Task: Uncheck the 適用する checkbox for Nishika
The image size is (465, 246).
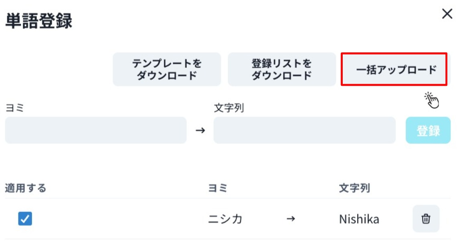Action: [25, 219]
